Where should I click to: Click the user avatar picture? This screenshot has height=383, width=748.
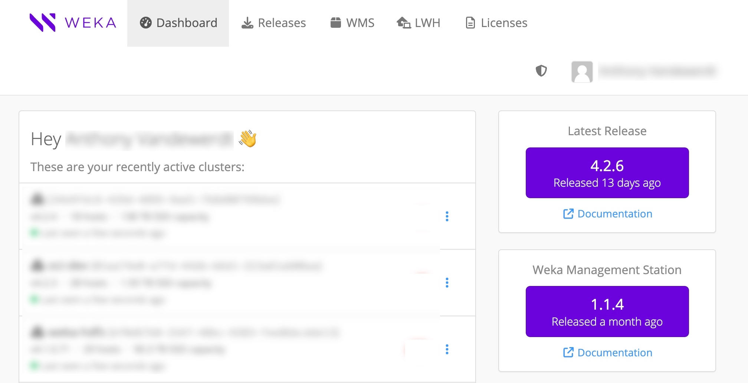pos(582,72)
